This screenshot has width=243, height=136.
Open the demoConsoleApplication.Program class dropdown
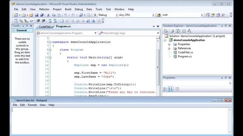point(95,33)
